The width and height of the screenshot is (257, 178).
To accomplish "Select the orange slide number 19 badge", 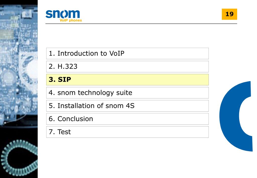I will pos(229,14).
